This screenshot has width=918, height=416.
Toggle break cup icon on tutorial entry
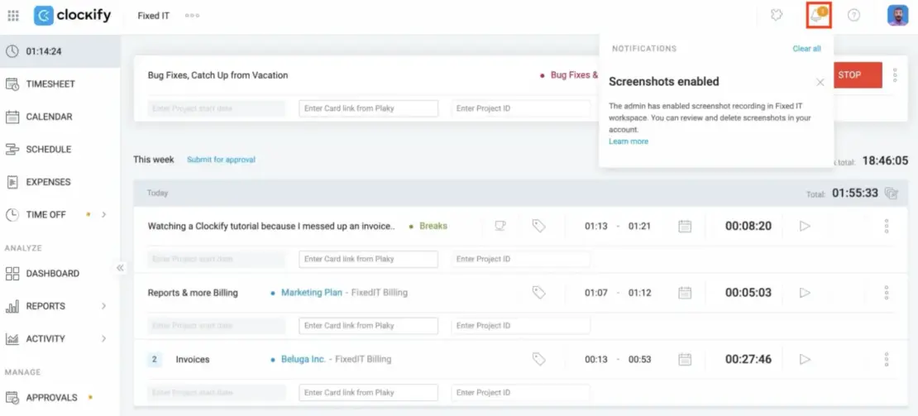pos(500,226)
